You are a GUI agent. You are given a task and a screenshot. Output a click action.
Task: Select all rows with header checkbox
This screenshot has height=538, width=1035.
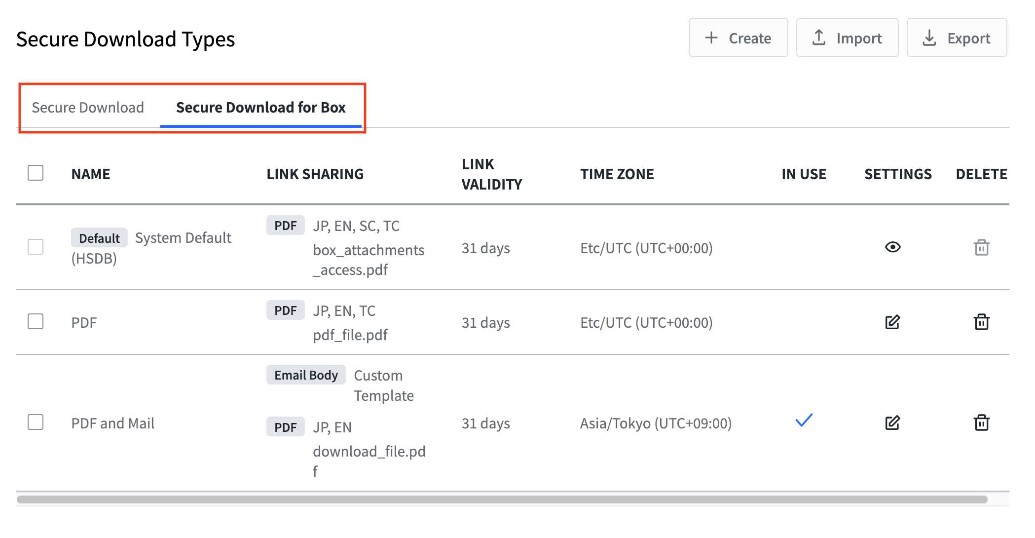click(x=36, y=173)
